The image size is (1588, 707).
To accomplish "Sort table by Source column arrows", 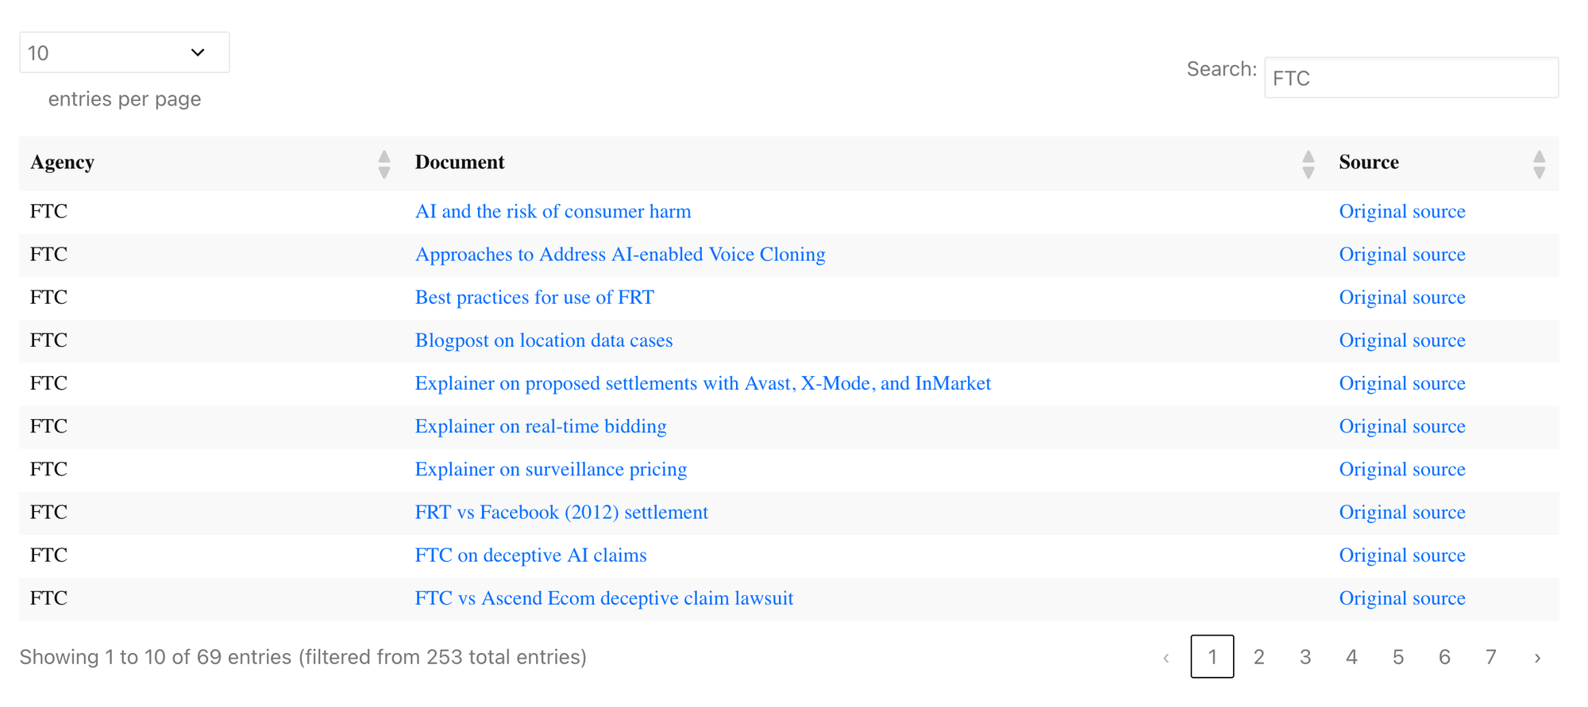I will tap(1538, 164).
